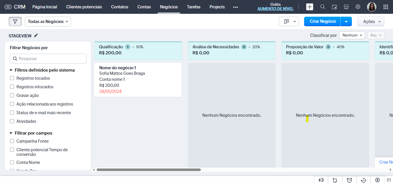Open the AUMENTO DE NÍVEL upgrade link
393x184 pixels.
pyautogui.click(x=275, y=9)
